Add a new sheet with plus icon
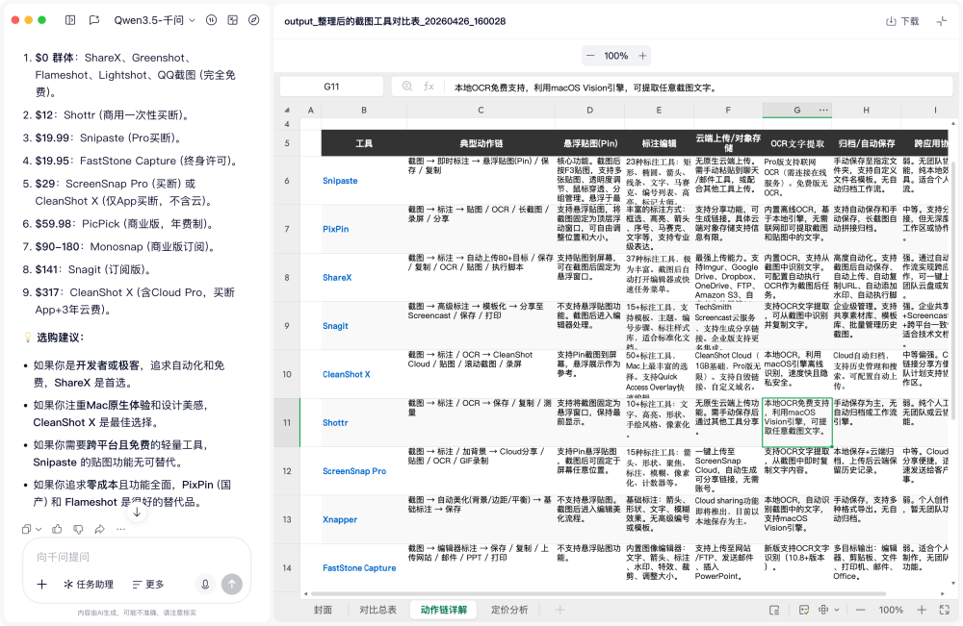 pos(560,610)
